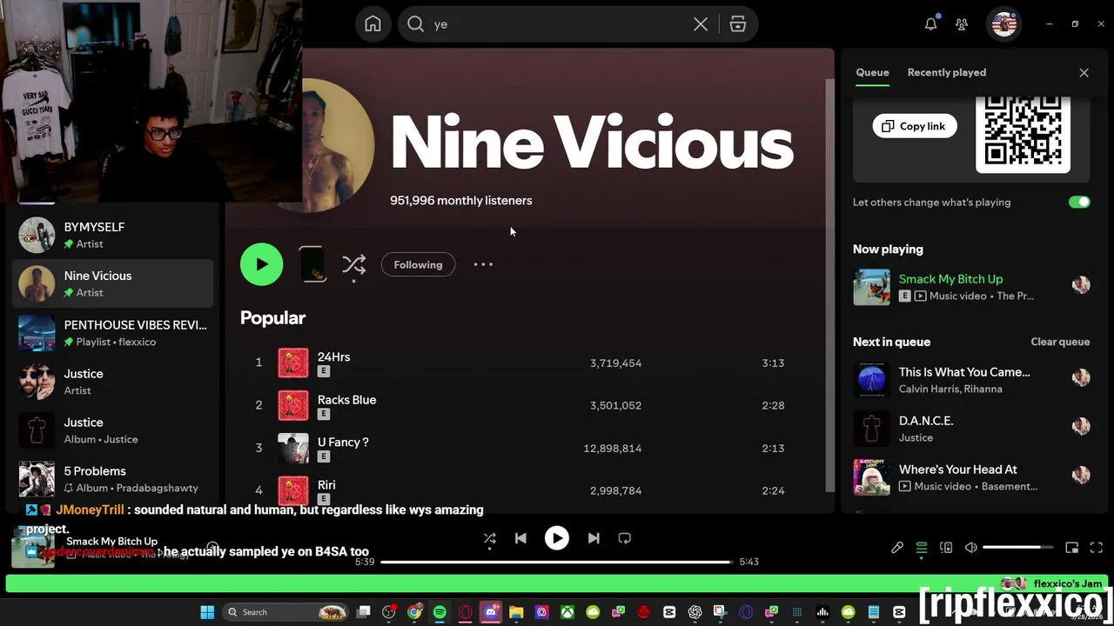Open Google Chrome from the taskbar
This screenshot has width=1114, height=626.
414,612
